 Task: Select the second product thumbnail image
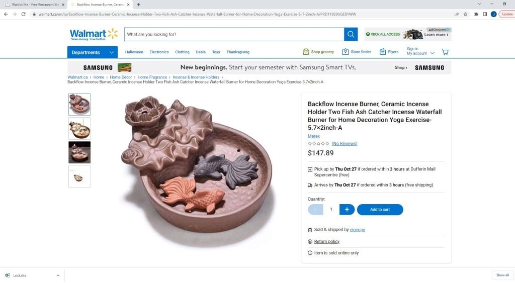click(x=79, y=129)
